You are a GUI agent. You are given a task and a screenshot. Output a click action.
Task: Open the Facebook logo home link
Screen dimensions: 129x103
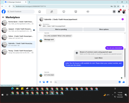[4, 12]
